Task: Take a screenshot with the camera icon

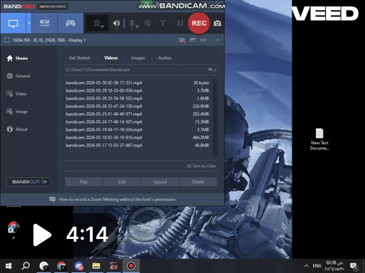Action: pyautogui.click(x=217, y=23)
